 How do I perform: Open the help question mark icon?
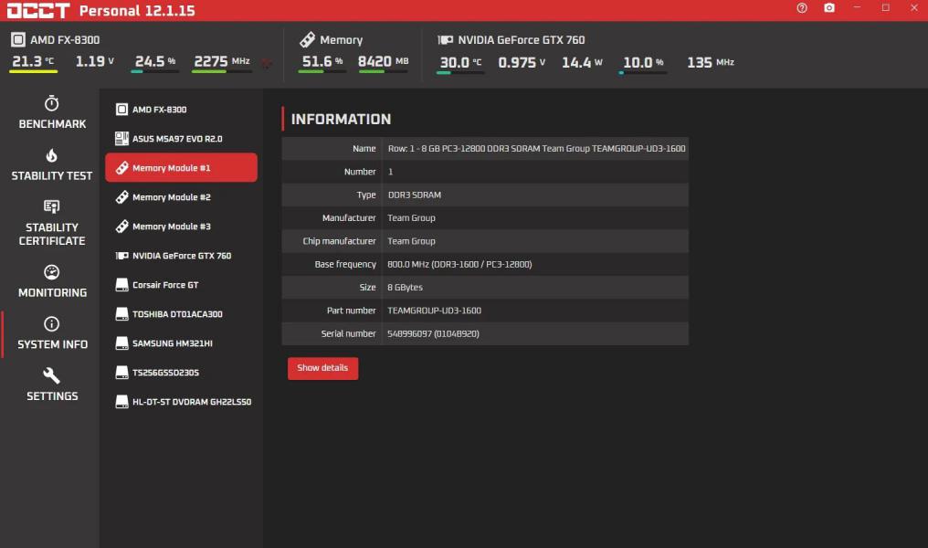tap(801, 7)
